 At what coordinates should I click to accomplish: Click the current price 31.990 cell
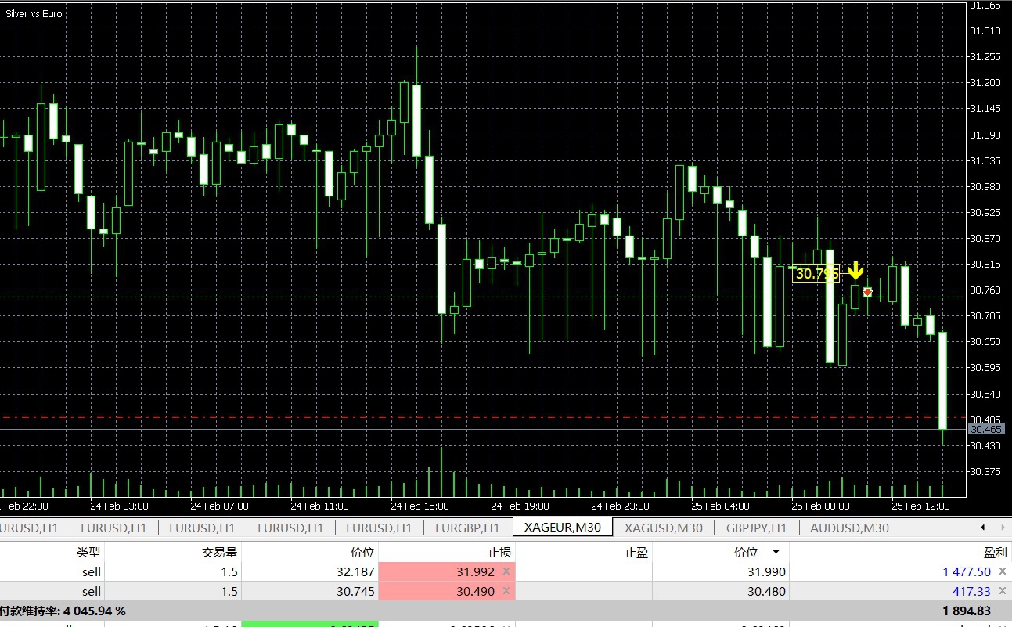pos(721,572)
